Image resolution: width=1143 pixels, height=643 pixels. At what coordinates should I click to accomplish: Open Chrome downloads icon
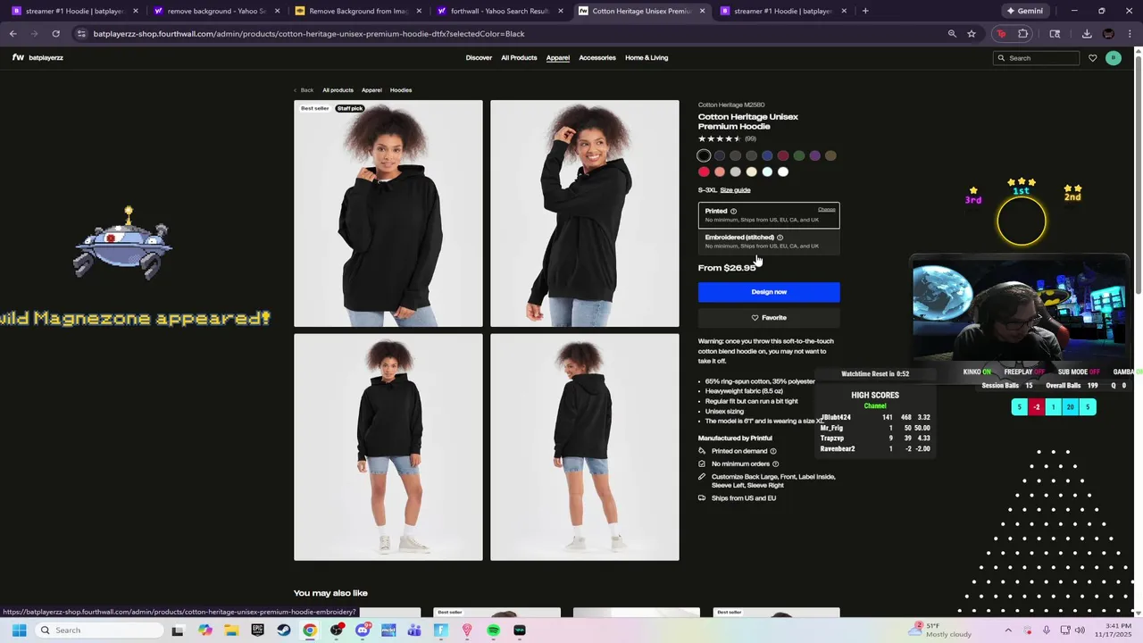click(x=1087, y=34)
